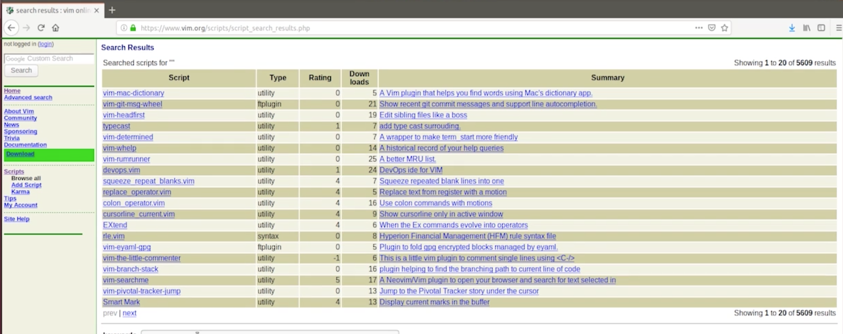Open vim-pivotal-tracker-jump script link

(x=142, y=291)
